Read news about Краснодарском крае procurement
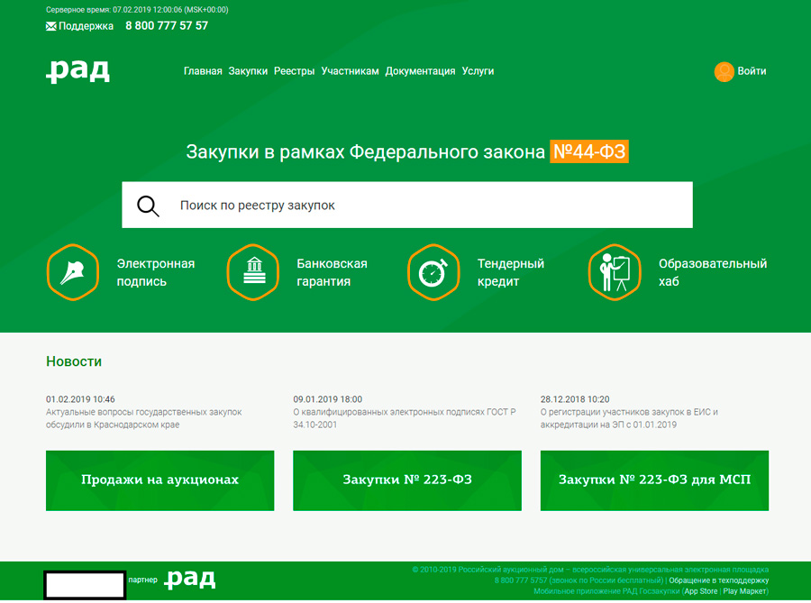The image size is (811, 603). (x=143, y=418)
